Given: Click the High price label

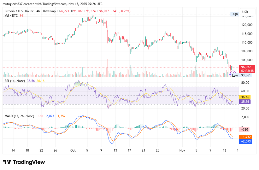Looking at the screenshot, I should click(234, 14).
